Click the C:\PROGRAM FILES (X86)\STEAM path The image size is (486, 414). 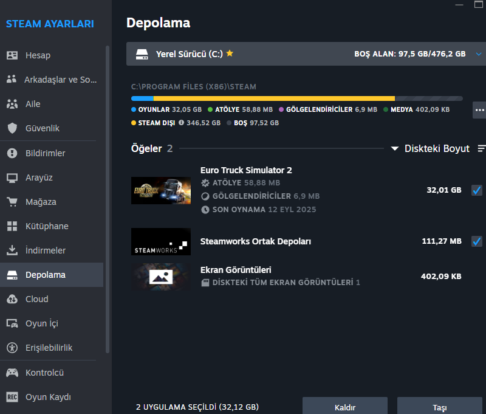click(x=194, y=87)
